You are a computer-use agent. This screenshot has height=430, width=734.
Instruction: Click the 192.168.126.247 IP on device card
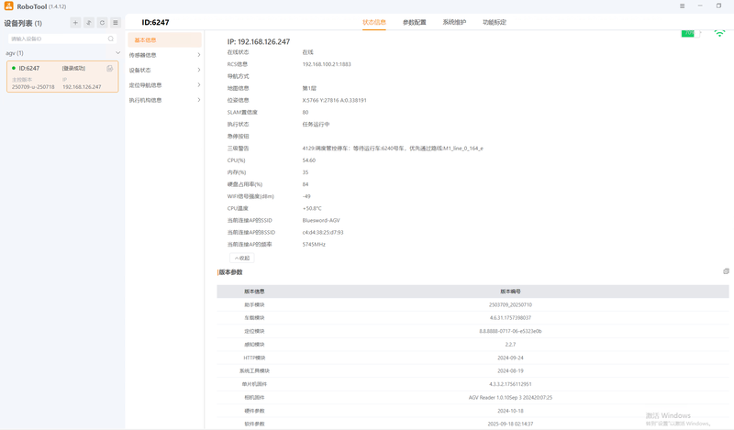[82, 87]
